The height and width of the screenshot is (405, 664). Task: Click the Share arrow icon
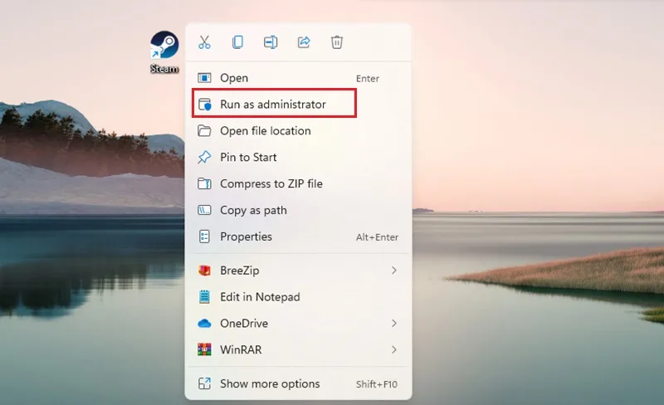tap(304, 42)
